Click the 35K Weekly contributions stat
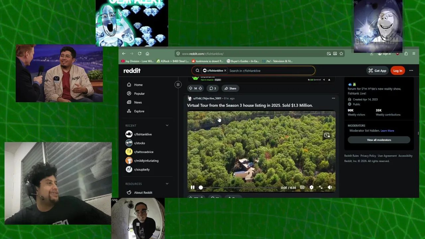Screen dimensions: 425x239 (x=388, y=112)
